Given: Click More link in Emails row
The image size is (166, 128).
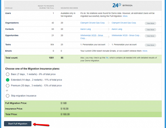Looking at the screenshot, I should 145,51.
